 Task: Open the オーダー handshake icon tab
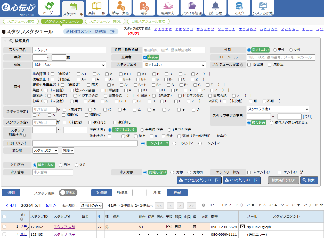click(49, 8)
